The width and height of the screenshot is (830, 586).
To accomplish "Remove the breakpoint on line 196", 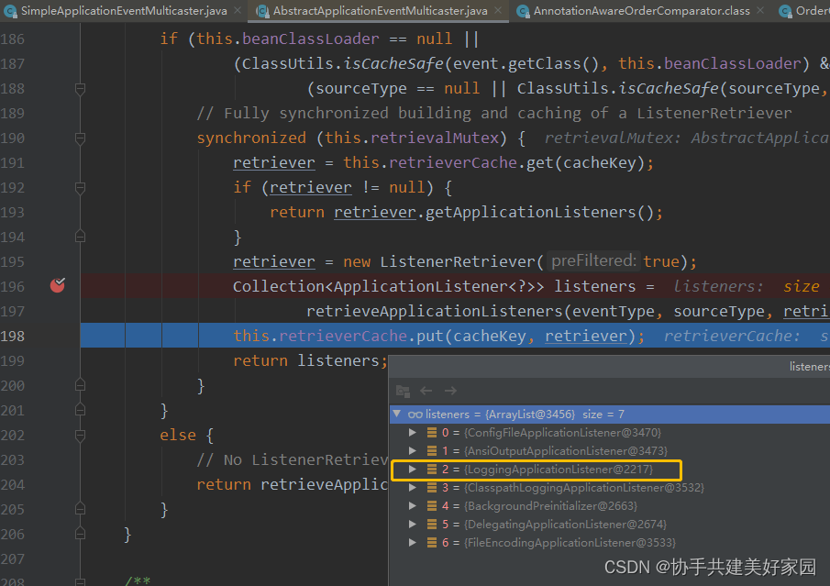I will 58,286.
